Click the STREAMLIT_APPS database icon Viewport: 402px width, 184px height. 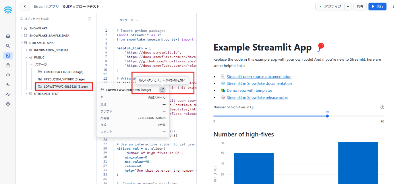(x=26, y=43)
